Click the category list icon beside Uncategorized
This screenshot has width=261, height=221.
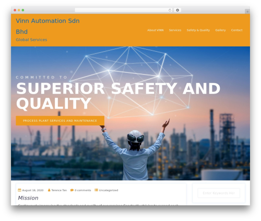(x=96, y=190)
